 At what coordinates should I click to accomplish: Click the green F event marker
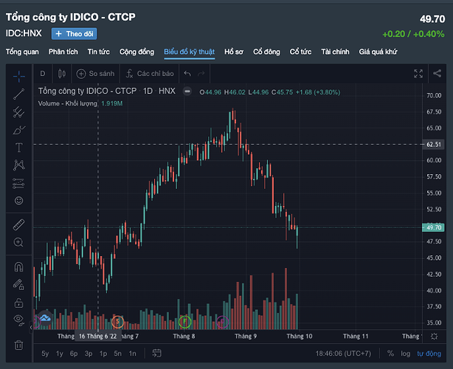point(185,321)
